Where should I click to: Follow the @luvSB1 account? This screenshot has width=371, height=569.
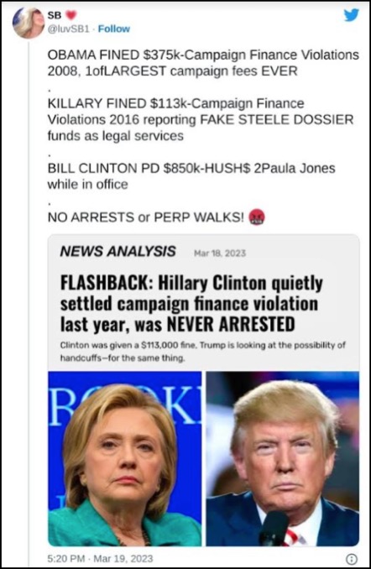[x=113, y=29]
